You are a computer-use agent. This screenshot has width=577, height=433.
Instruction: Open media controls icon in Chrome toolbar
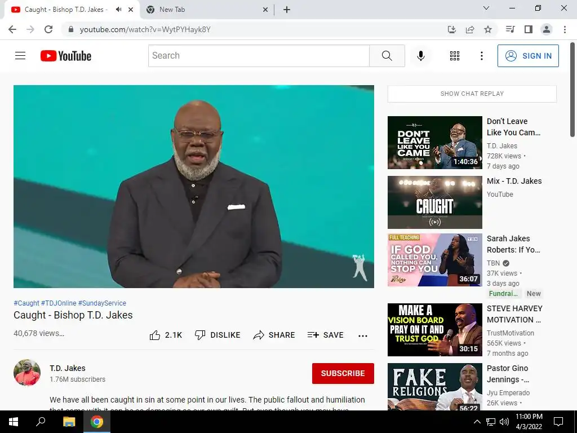point(510,29)
